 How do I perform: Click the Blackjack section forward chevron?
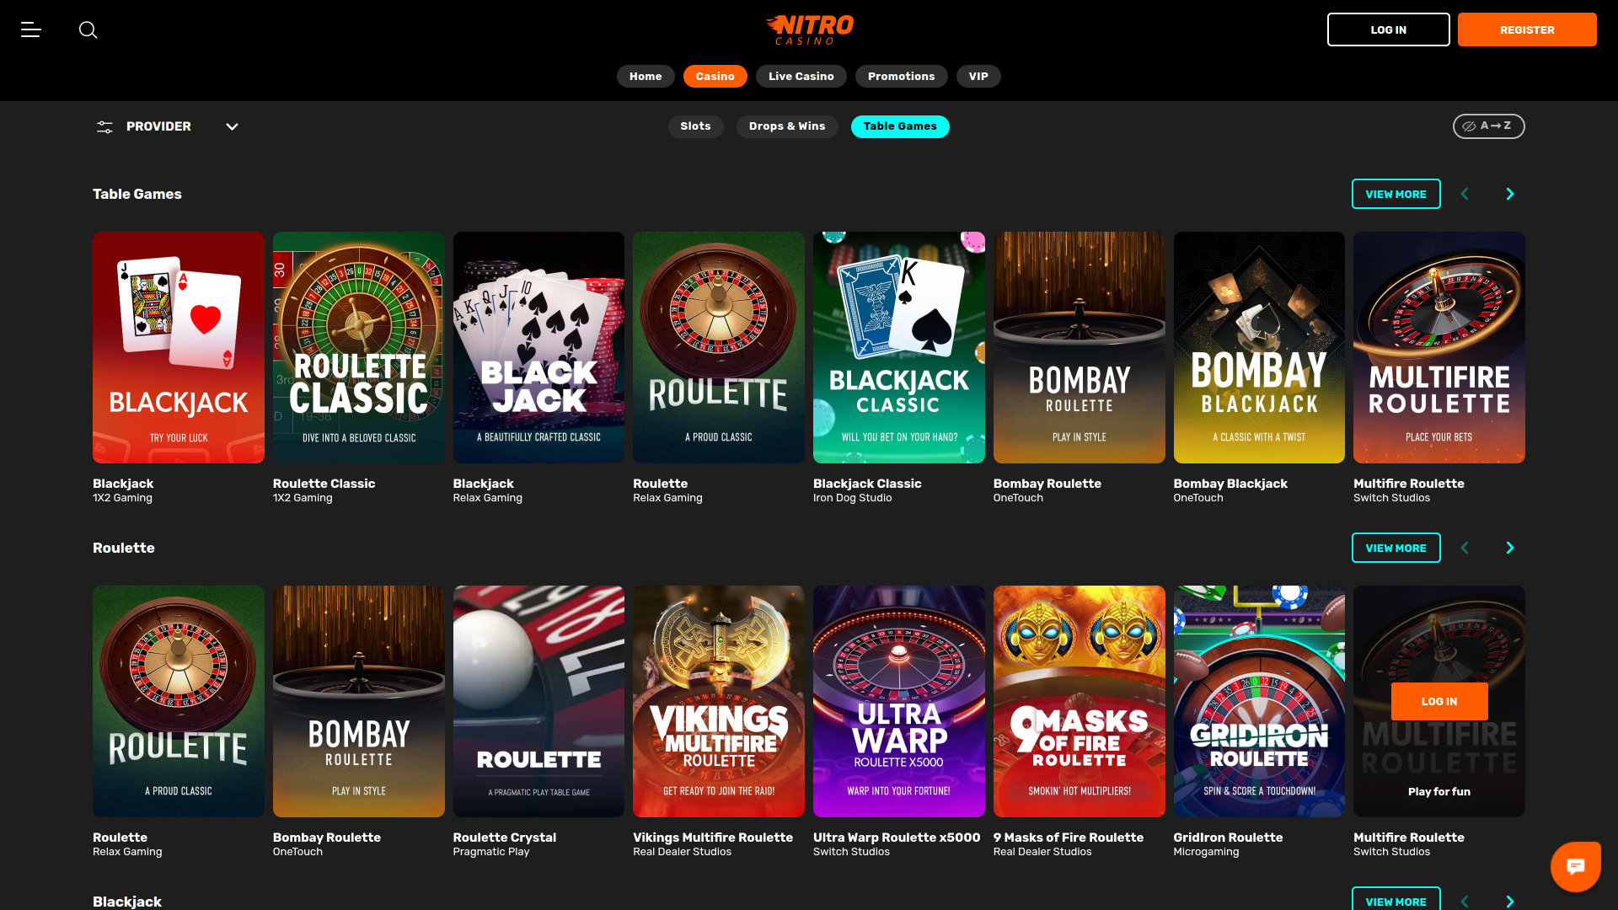coord(1509,901)
